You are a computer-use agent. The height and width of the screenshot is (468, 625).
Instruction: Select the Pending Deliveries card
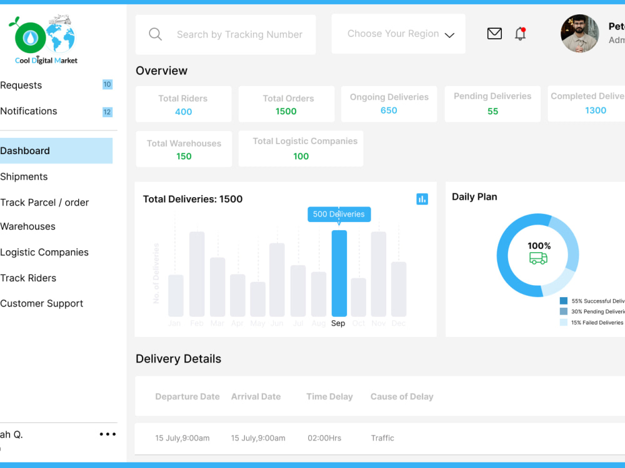[x=492, y=104]
